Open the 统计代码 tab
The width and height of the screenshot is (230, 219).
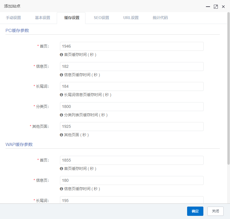(x=160, y=18)
